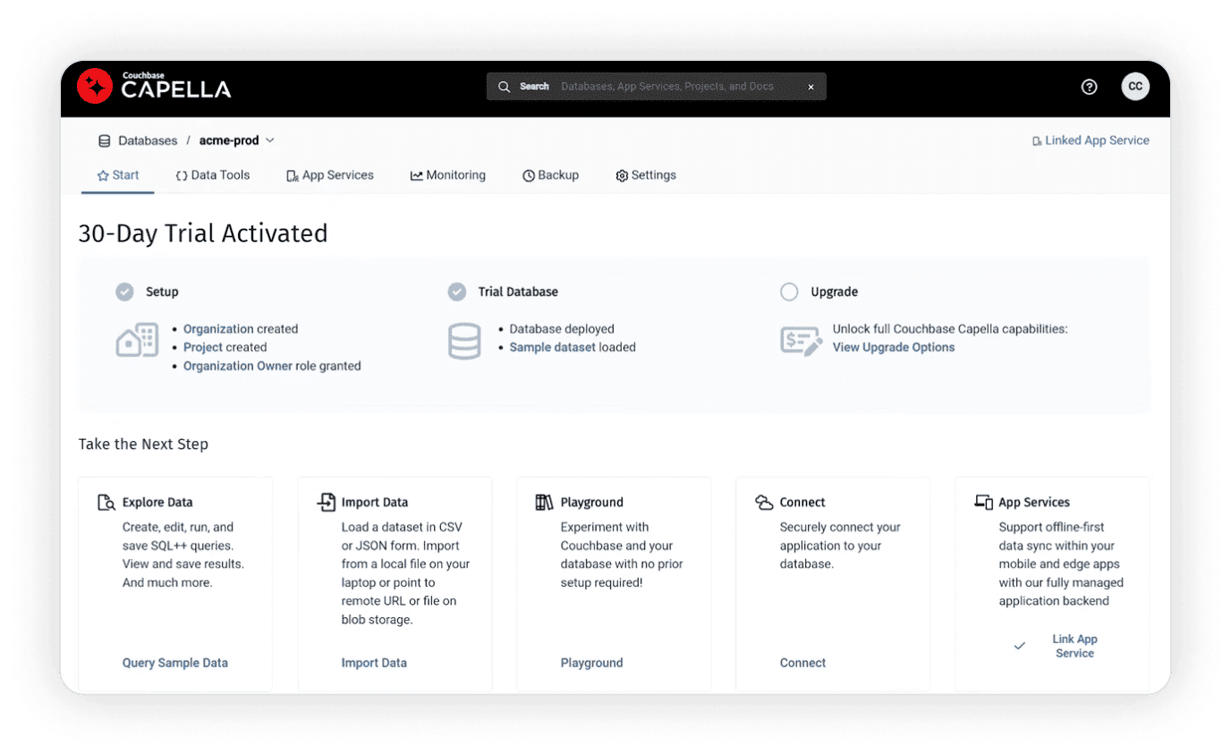Click the Databases stack icon in breadcrumb
This screenshot has height=754, width=1231.
point(105,140)
